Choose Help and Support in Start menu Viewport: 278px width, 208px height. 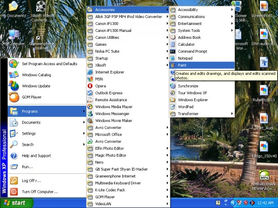(x=36, y=156)
